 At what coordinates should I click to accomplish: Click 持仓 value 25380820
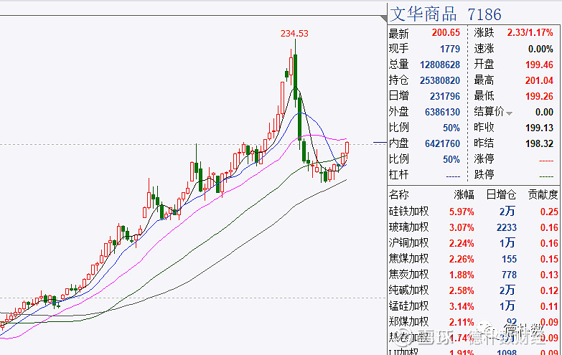[440, 80]
